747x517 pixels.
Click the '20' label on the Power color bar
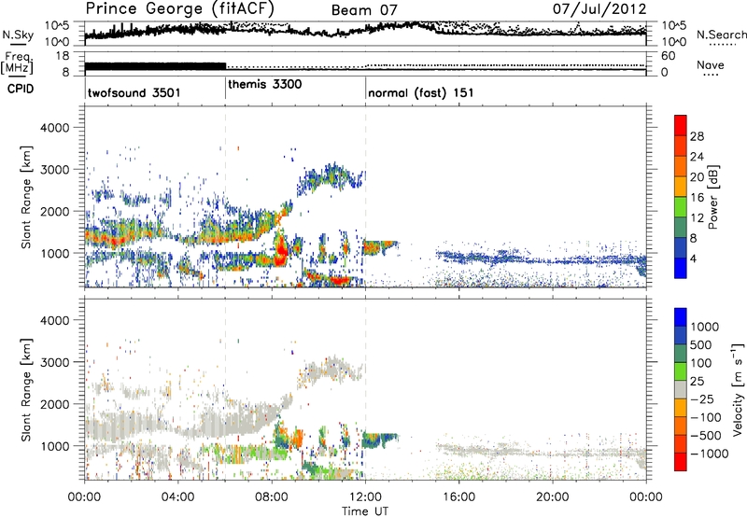pos(697,177)
